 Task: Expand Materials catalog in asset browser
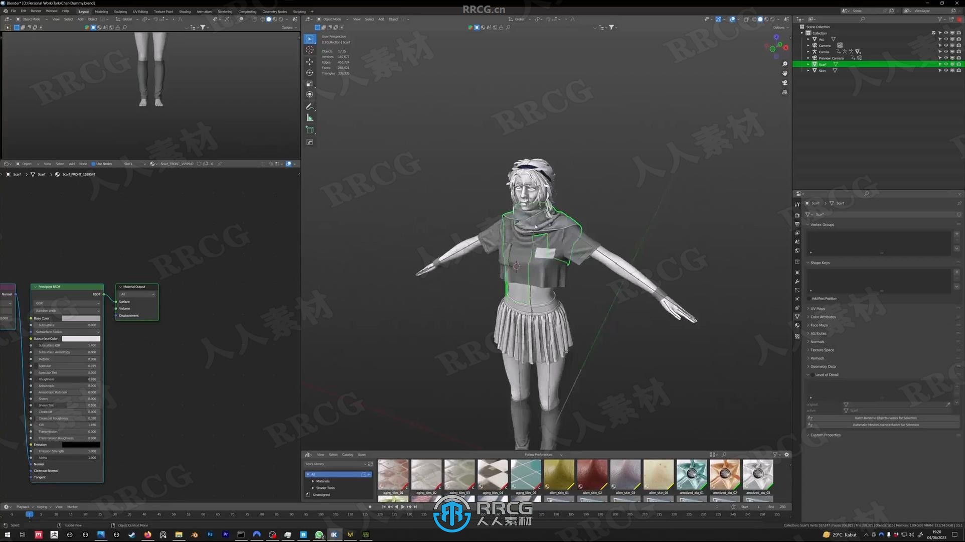(313, 481)
